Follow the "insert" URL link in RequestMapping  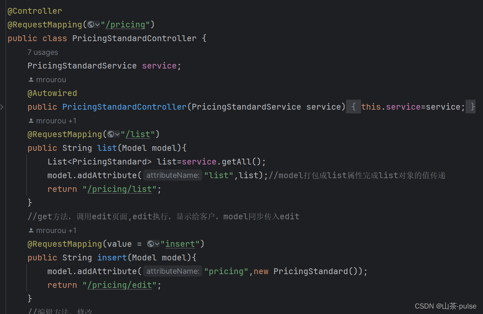click(x=180, y=244)
